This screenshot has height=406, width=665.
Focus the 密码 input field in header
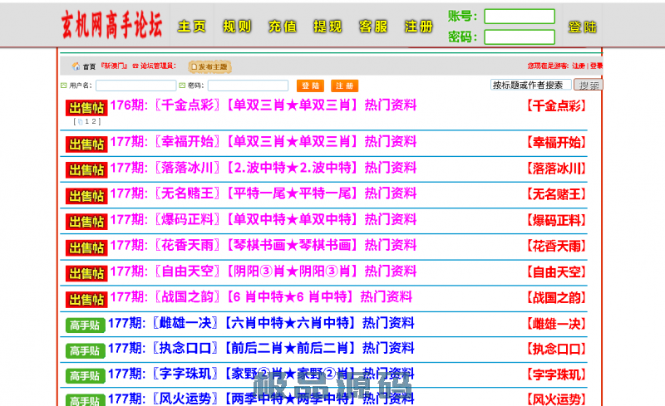(x=520, y=37)
